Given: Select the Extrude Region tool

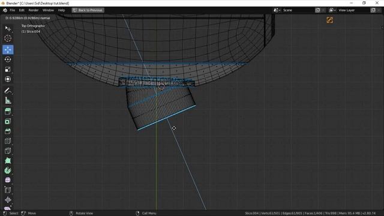Looking at the screenshot, I should point(8,112).
